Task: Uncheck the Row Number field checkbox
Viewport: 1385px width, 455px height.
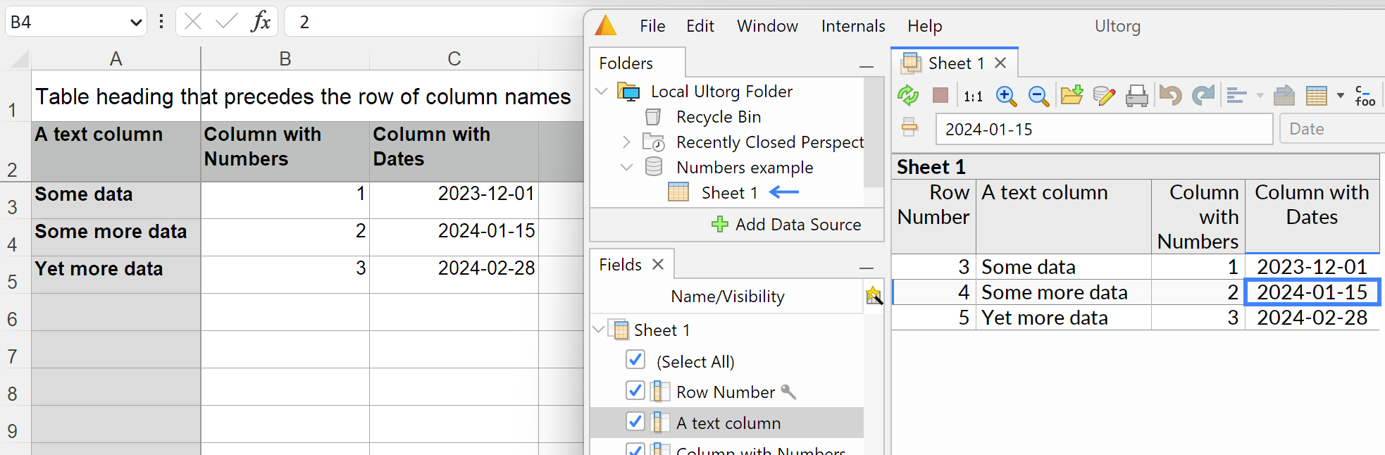Action: point(635,390)
